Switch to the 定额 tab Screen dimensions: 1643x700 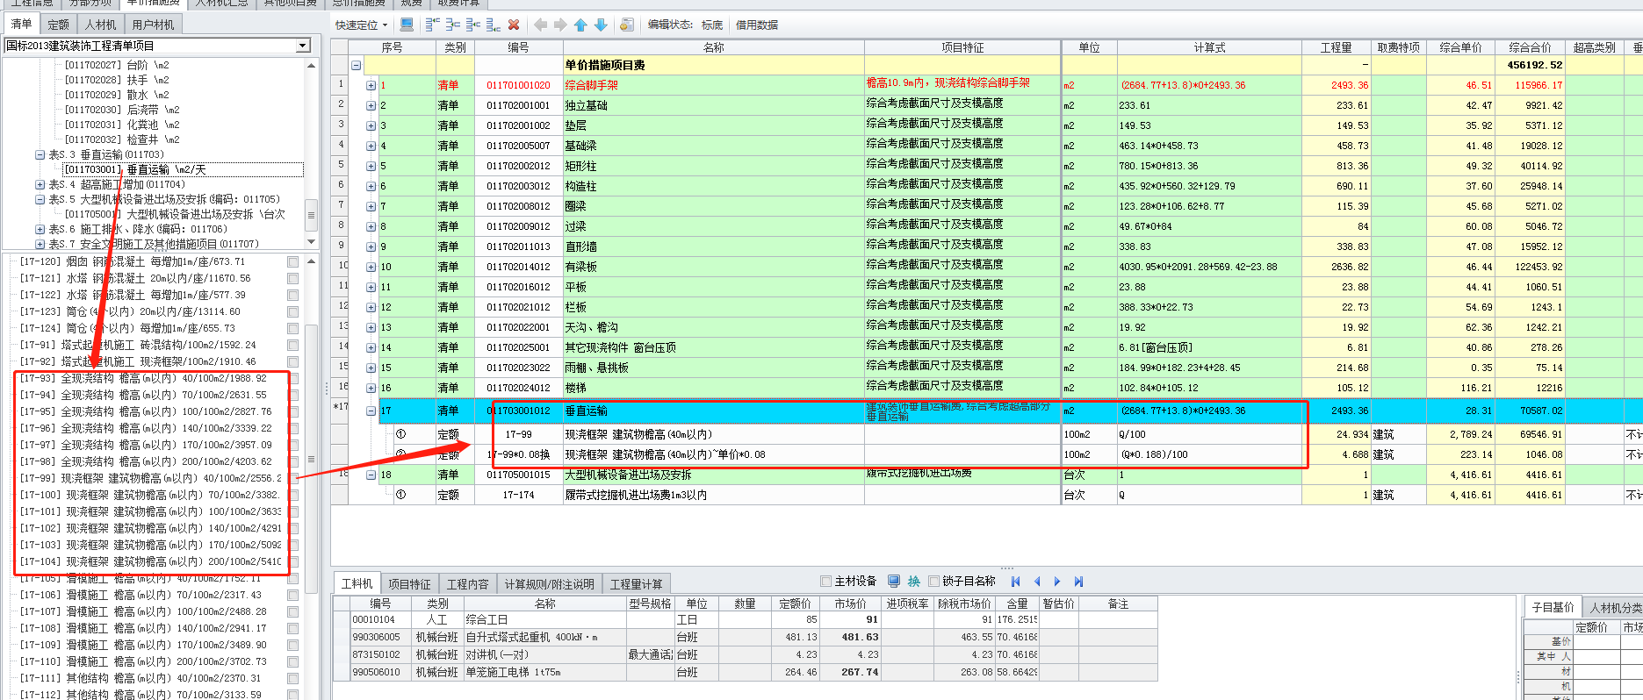point(58,25)
